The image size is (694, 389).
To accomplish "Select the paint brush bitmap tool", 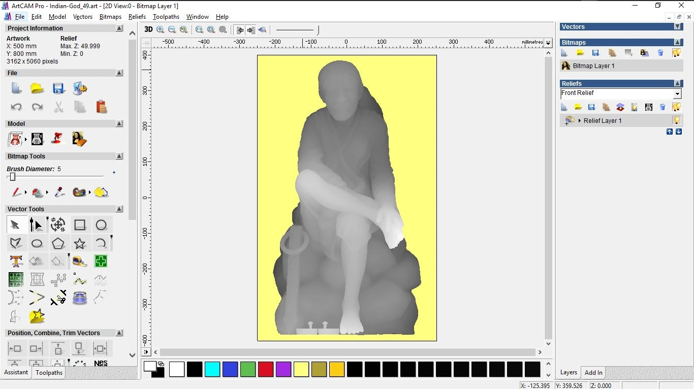I will click(16, 192).
